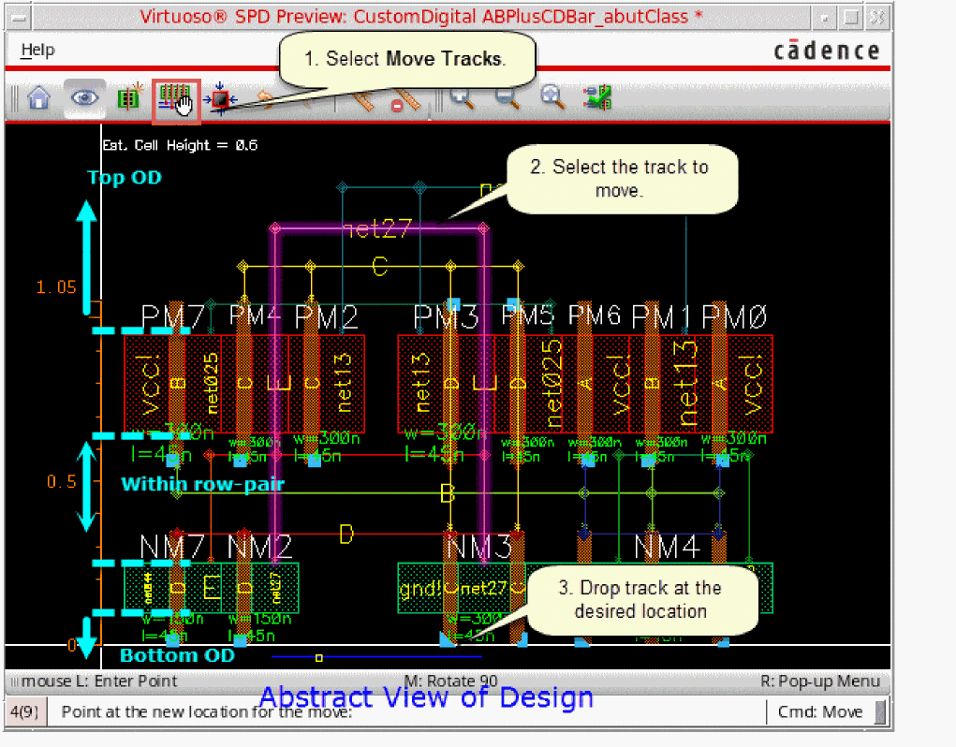Click the green cell icon with orange spark
956x747 pixels.
129,96
